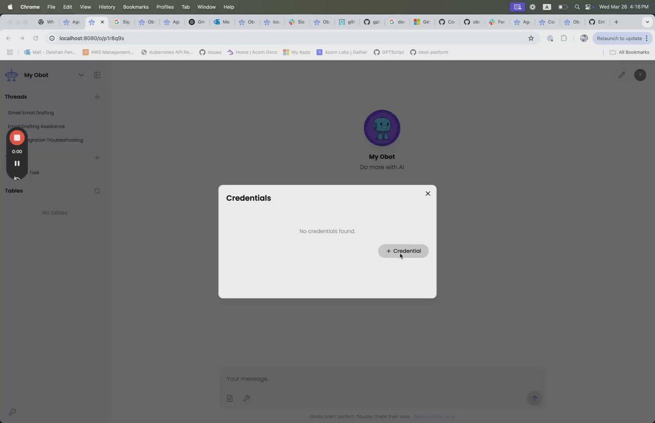The image size is (655, 423).
Task: Click the Obot robot logo
Action: tap(11, 75)
